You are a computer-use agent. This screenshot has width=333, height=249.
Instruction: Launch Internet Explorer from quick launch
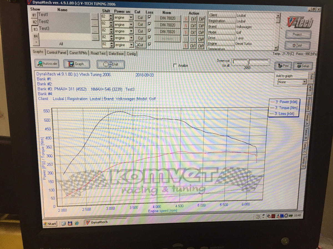(77, 223)
